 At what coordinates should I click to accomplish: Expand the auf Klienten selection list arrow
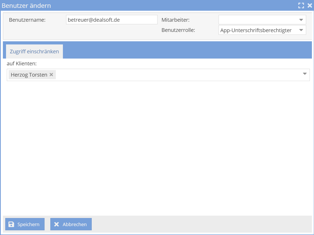coord(305,74)
